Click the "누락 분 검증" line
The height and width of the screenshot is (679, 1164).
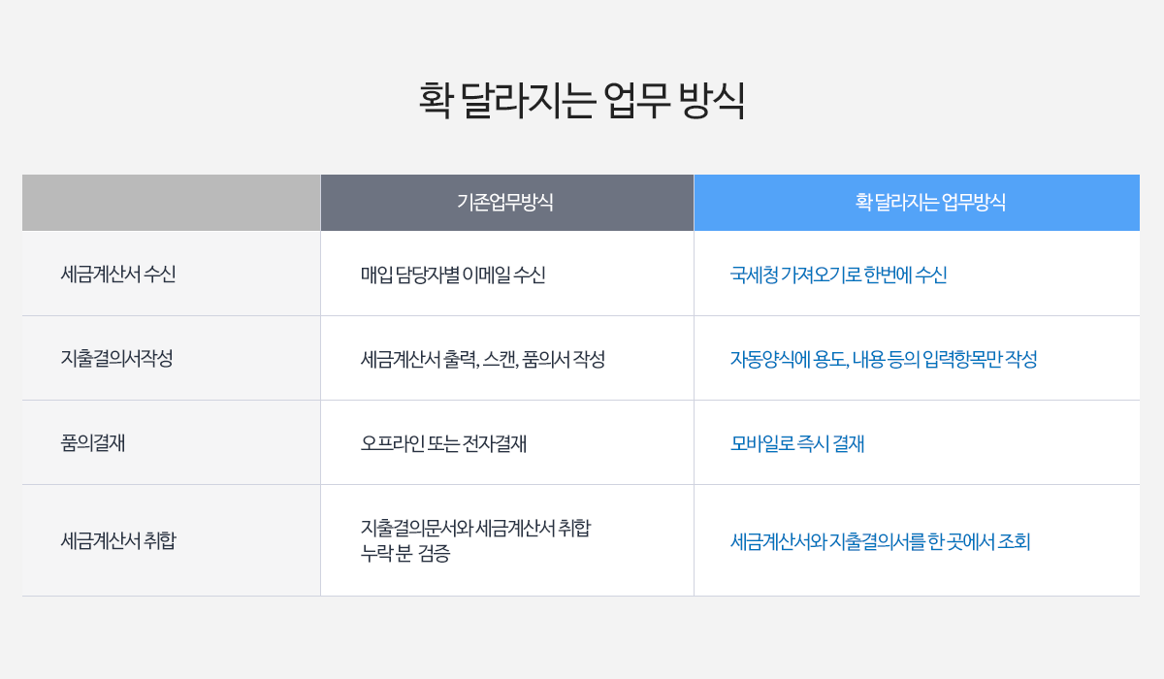click(x=405, y=554)
